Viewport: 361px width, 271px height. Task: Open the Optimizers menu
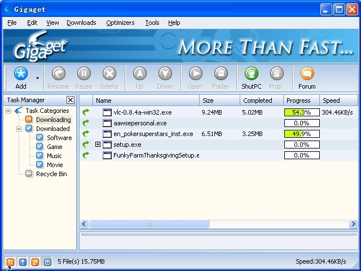click(x=120, y=23)
